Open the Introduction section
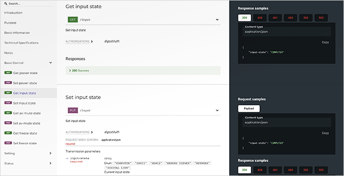The height and width of the screenshot is (176, 344). [x=14, y=13]
